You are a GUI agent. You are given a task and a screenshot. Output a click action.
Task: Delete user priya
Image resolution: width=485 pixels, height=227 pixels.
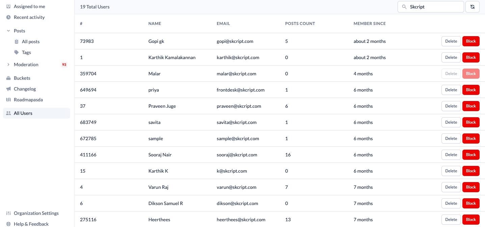[451, 90]
